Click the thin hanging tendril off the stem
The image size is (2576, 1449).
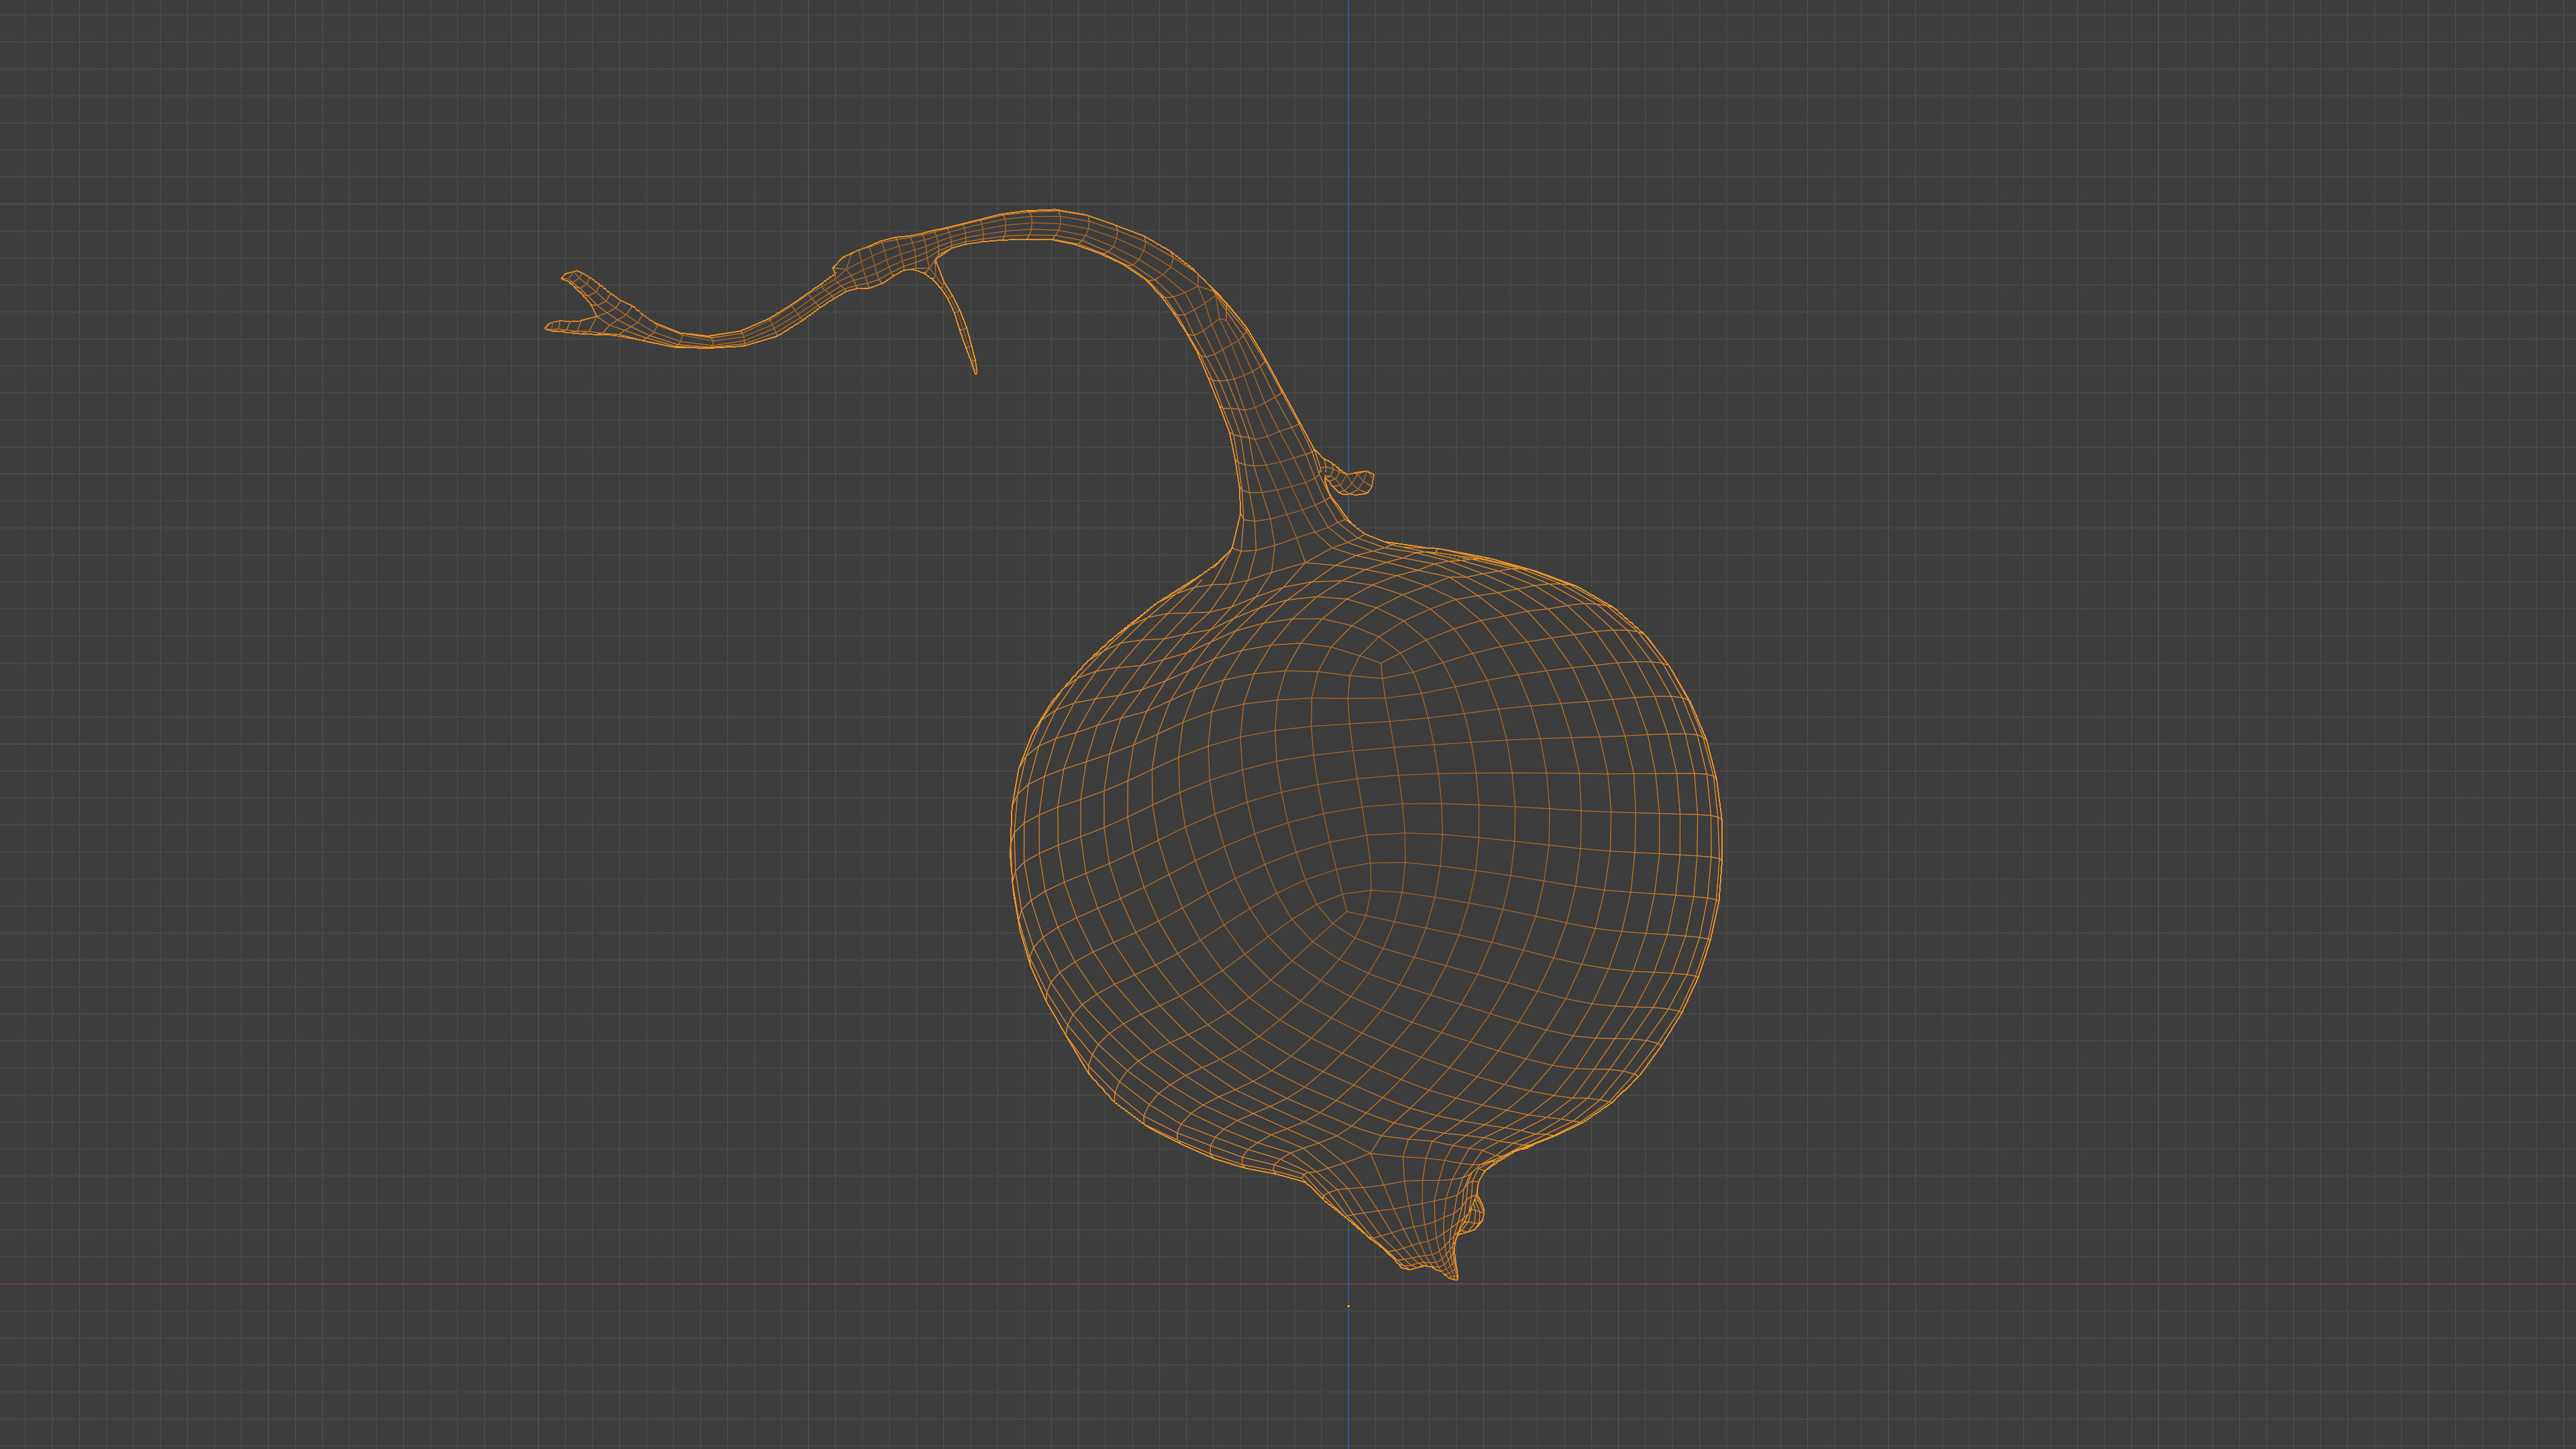pos(962,330)
